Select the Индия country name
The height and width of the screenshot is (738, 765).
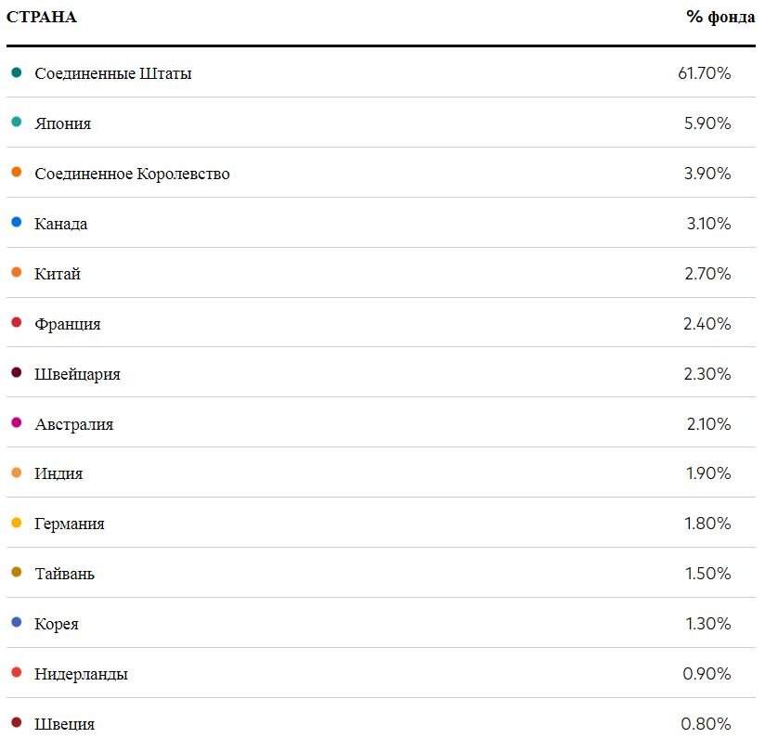58,473
